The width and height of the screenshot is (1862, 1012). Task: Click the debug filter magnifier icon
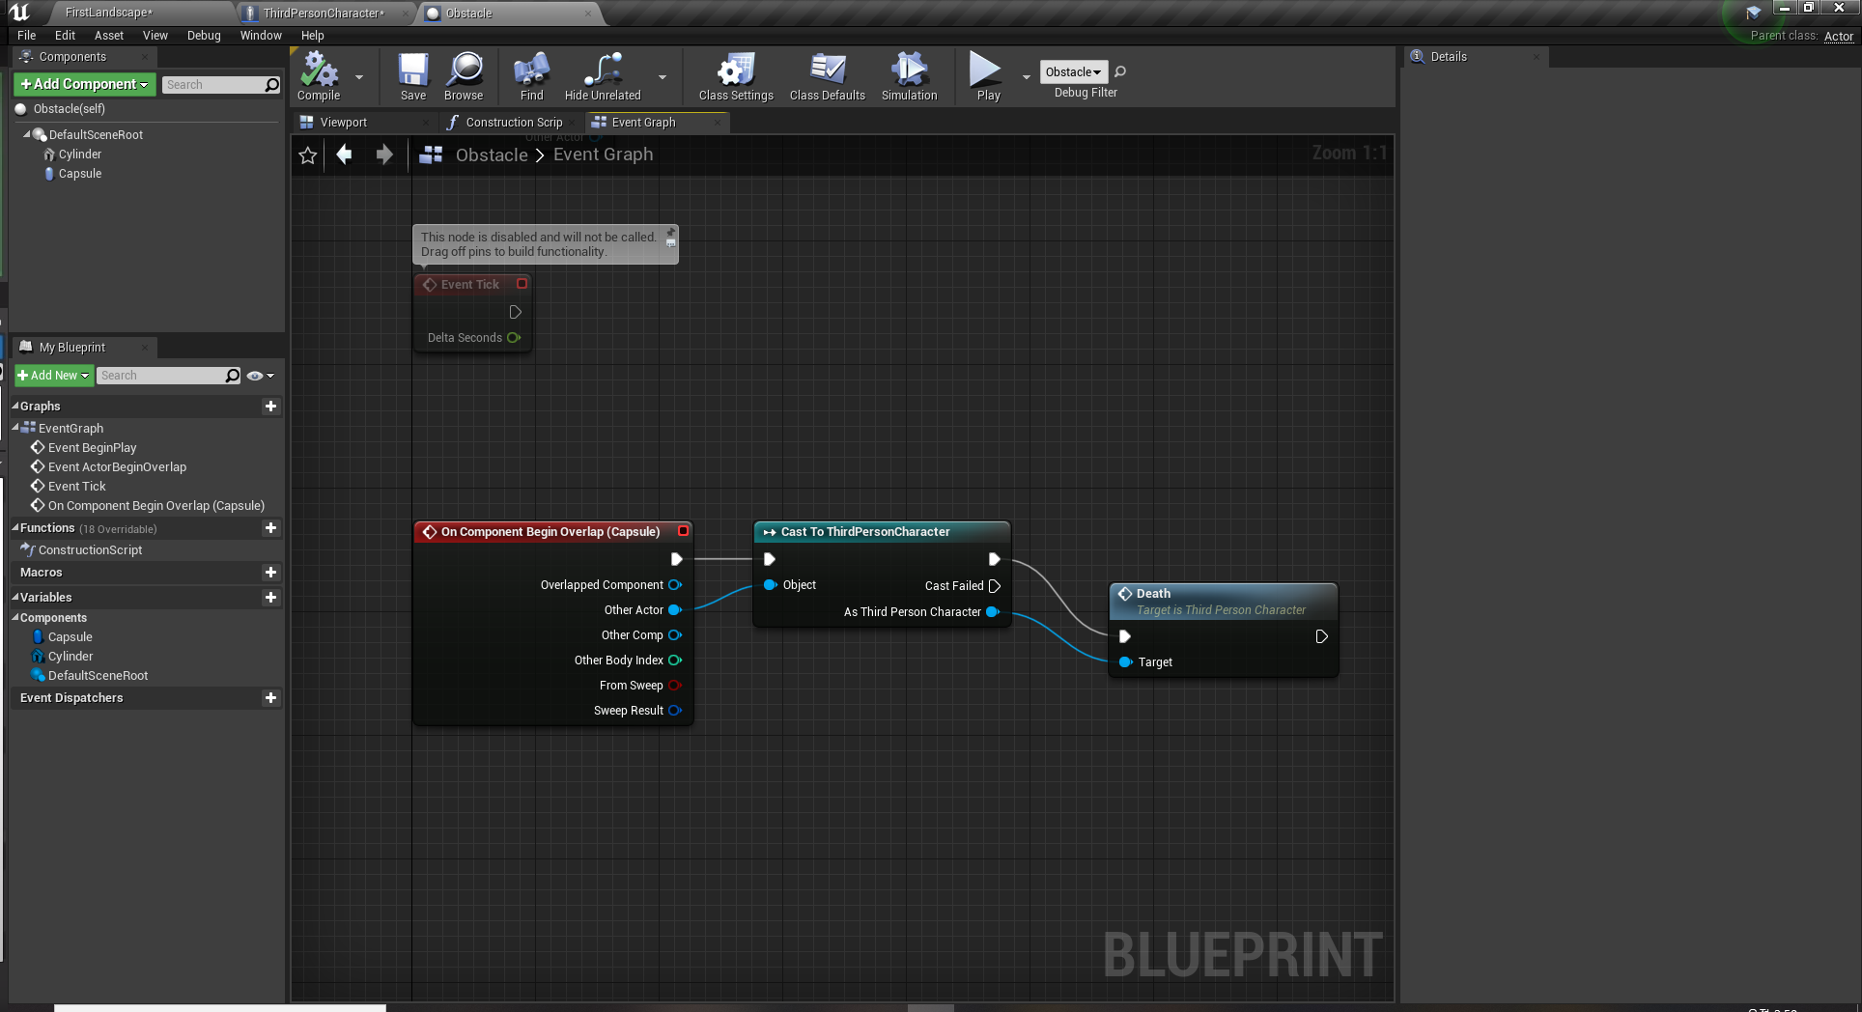[1120, 71]
